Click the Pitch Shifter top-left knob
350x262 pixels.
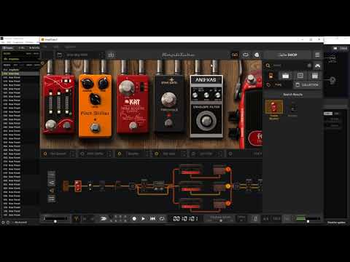click(x=87, y=84)
